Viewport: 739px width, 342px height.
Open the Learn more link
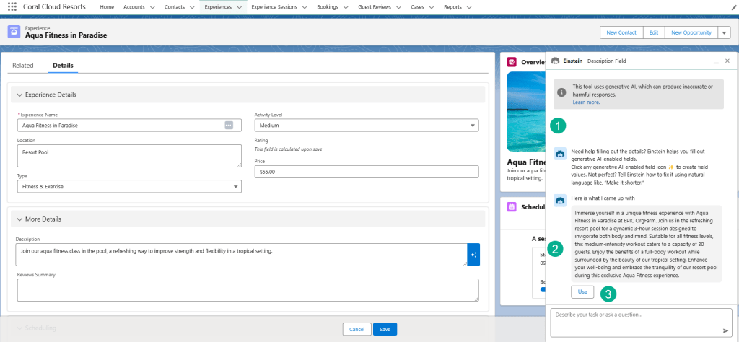[586, 102]
